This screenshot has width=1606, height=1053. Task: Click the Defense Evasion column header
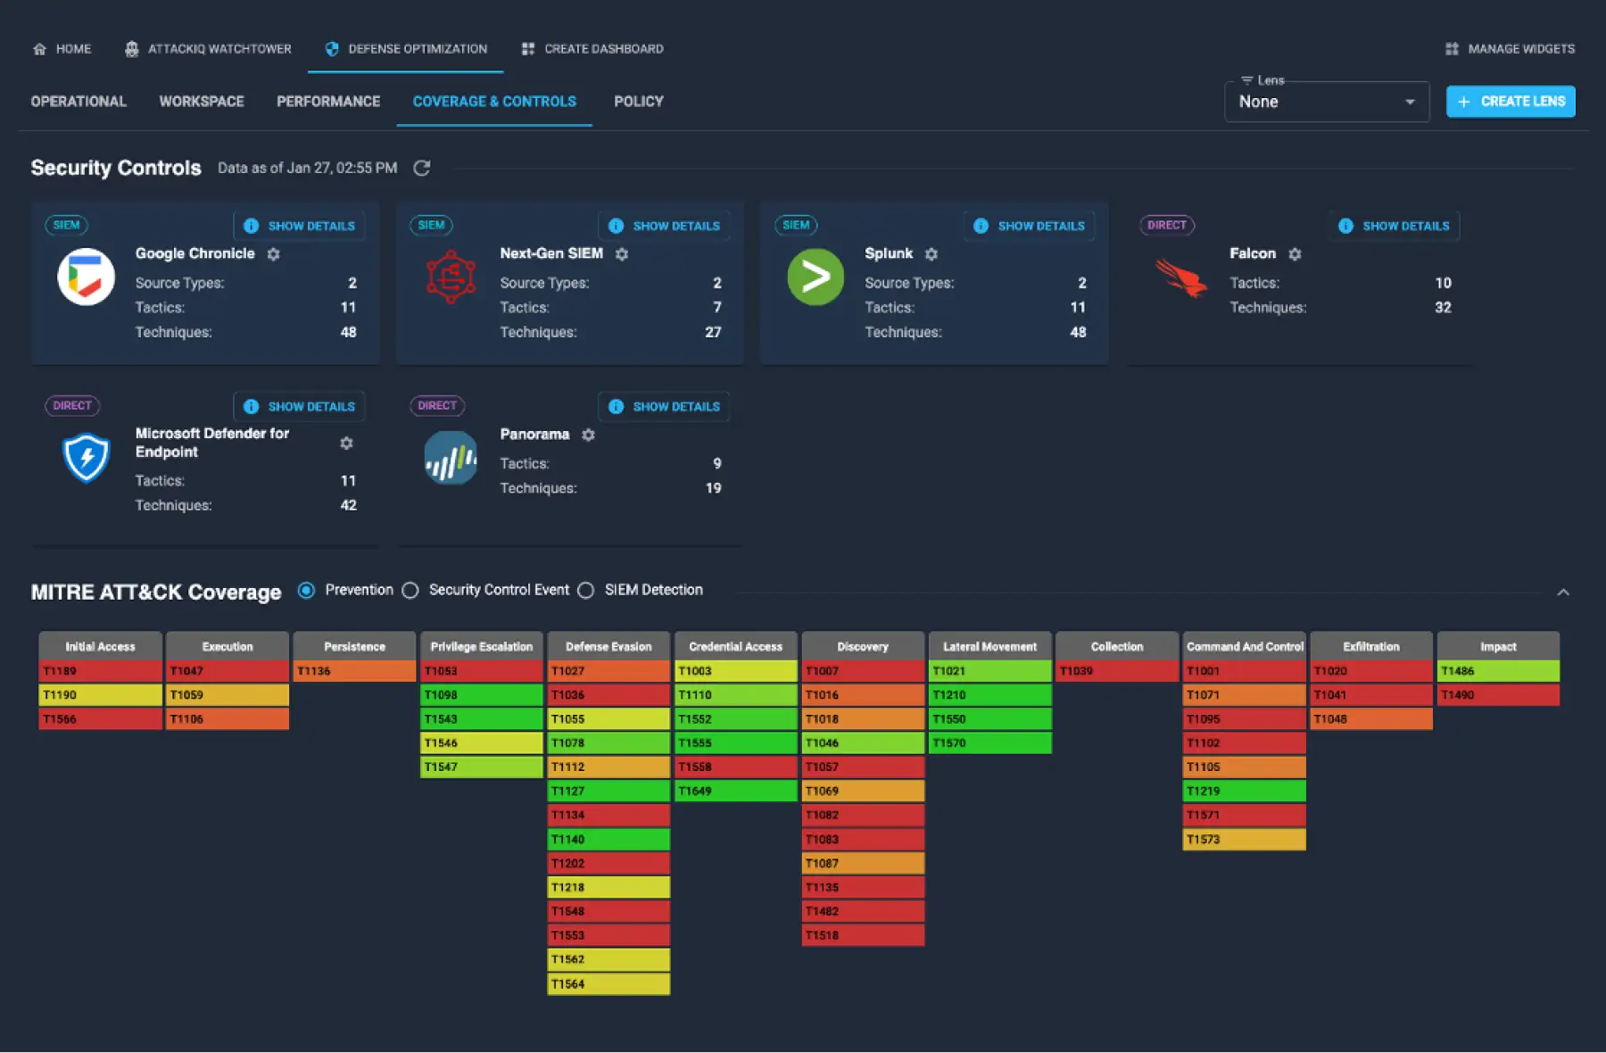point(608,646)
